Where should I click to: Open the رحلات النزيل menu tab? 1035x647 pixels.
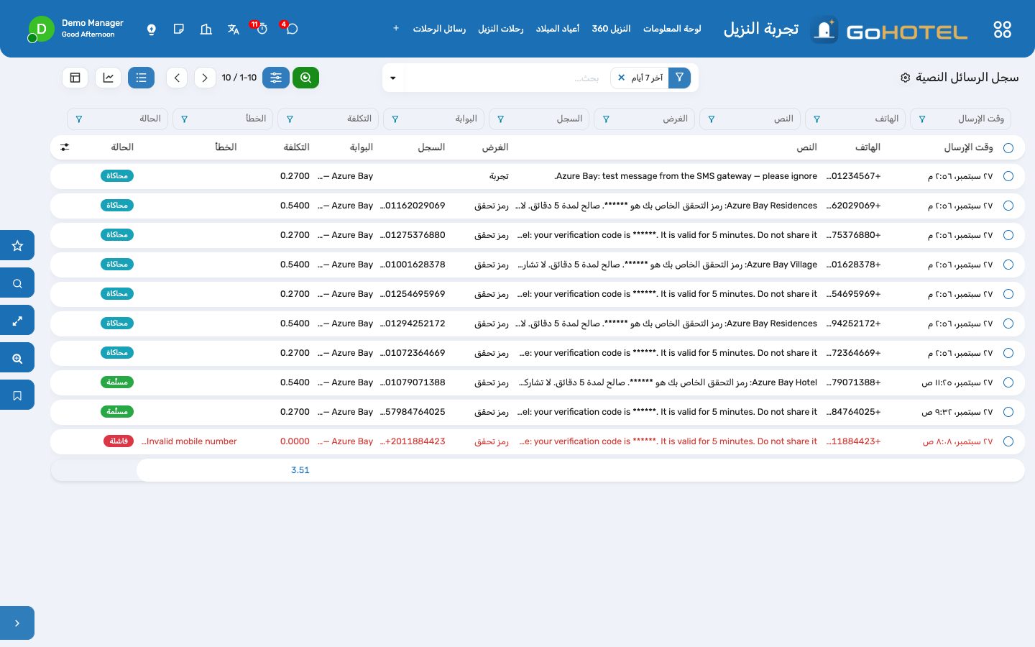click(x=501, y=29)
